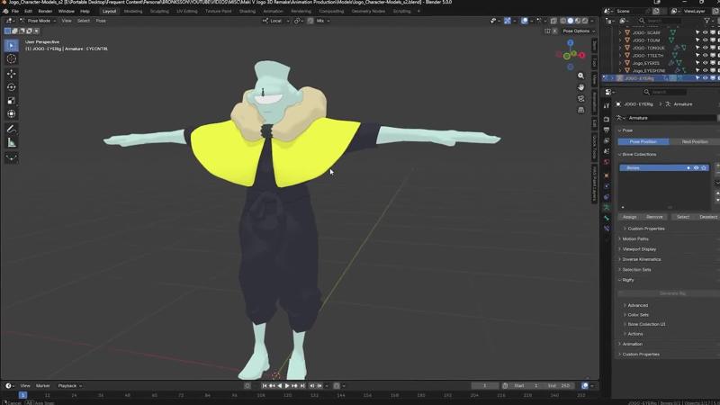Viewport: 720px width, 405px height.
Task: Expand the Inverse Kinematics panel
Action: tap(641, 259)
